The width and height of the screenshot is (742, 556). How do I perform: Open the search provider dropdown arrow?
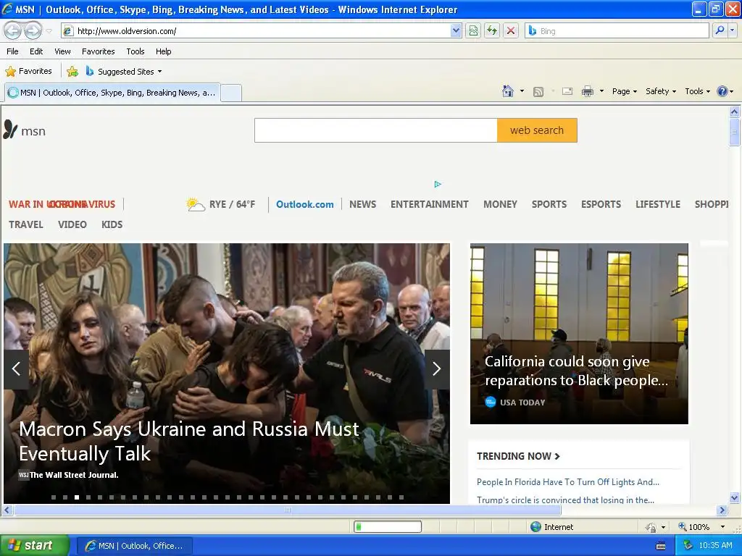click(x=732, y=30)
